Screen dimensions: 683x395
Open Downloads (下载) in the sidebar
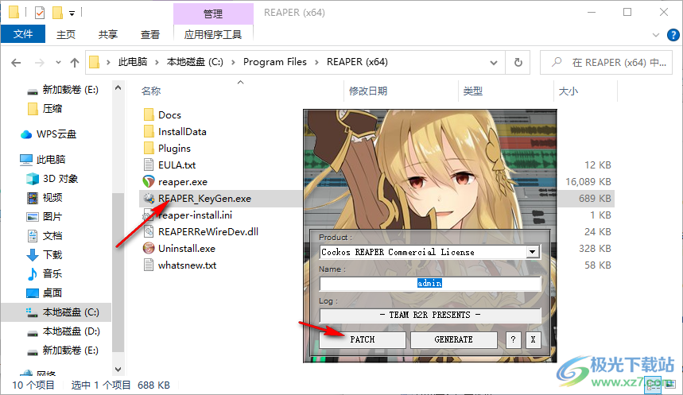tap(52, 254)
